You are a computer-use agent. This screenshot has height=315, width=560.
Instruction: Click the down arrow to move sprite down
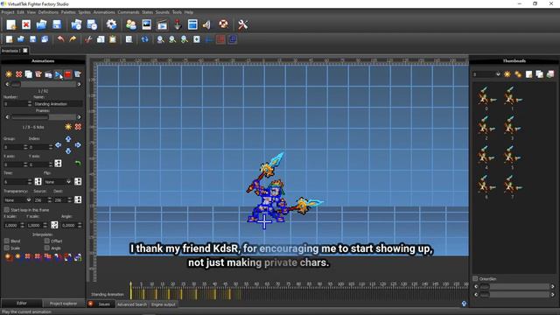[x=68, y=151]
